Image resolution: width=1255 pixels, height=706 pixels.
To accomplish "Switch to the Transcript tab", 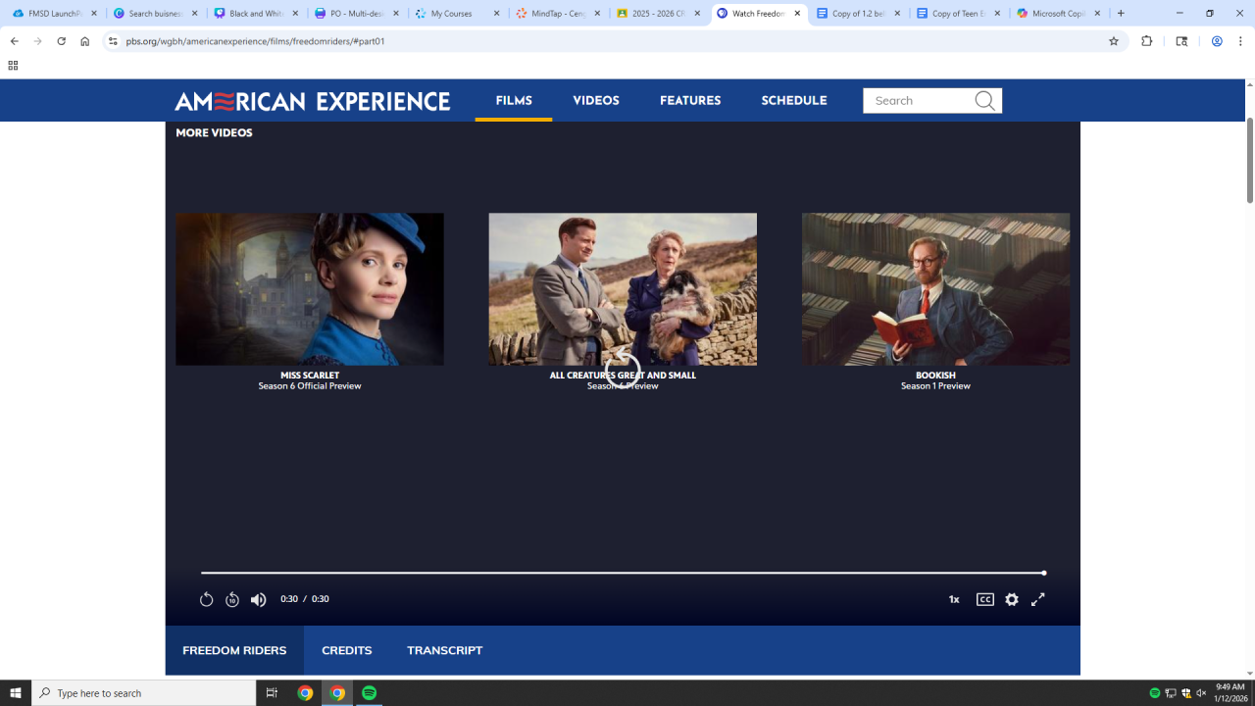I will click(445, 650).
